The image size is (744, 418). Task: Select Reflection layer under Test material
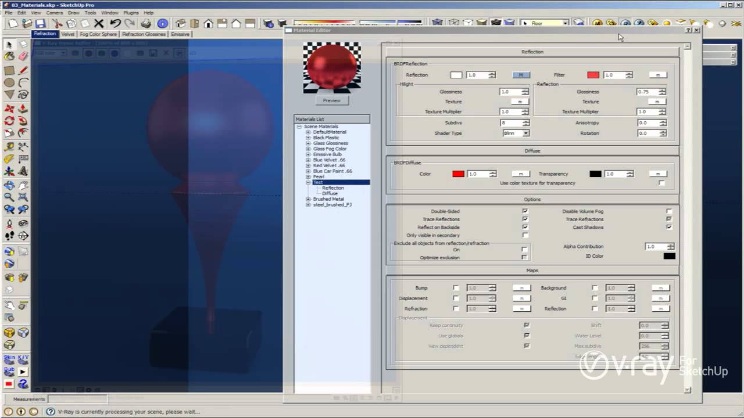click(333, 188)
